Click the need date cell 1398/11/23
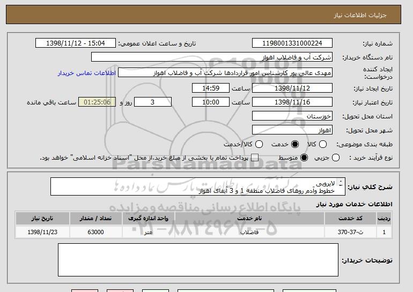413x292 pixels. coord(42,232)
